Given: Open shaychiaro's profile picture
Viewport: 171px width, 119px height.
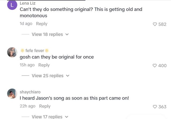Looking at the screenshot, I should pyautogui.click(x=12, y=93).
